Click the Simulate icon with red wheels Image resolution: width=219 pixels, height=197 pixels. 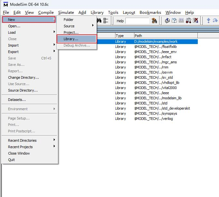point(188,21)
